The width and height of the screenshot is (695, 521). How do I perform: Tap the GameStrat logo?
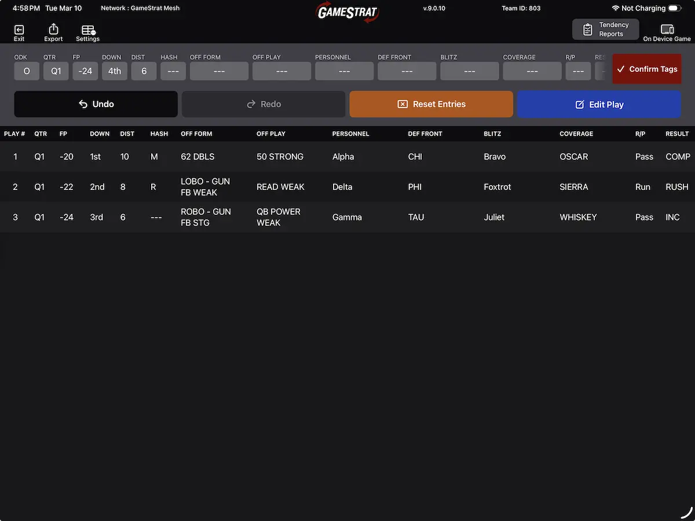click(x=348, y=12)
